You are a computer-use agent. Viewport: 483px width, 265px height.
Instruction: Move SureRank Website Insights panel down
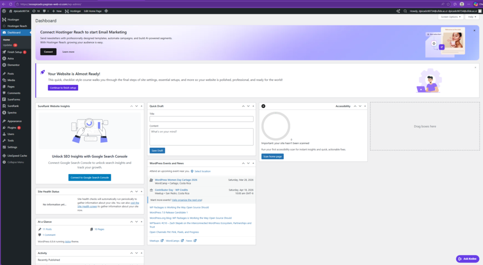coord(136,106)
